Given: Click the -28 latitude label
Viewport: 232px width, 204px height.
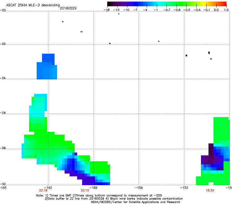Looking at the screenshot, I should click(x=3, y=148).
